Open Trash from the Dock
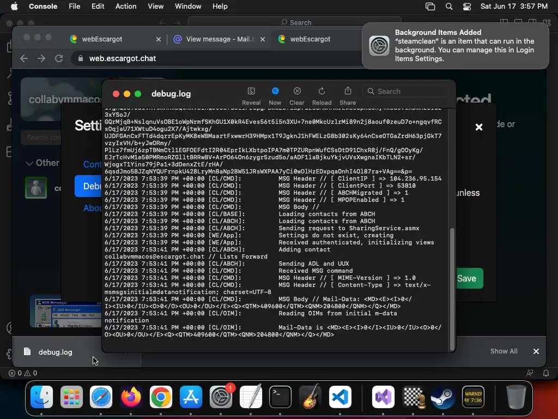This screenshot has width=558, height=419. coord(516,397)
